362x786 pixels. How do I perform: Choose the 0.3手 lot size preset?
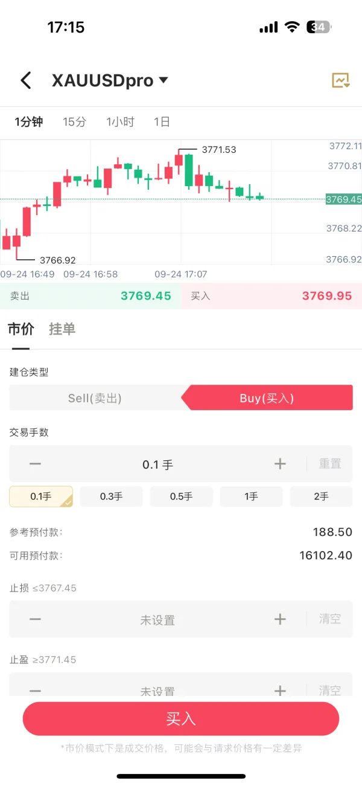[111, 497]
